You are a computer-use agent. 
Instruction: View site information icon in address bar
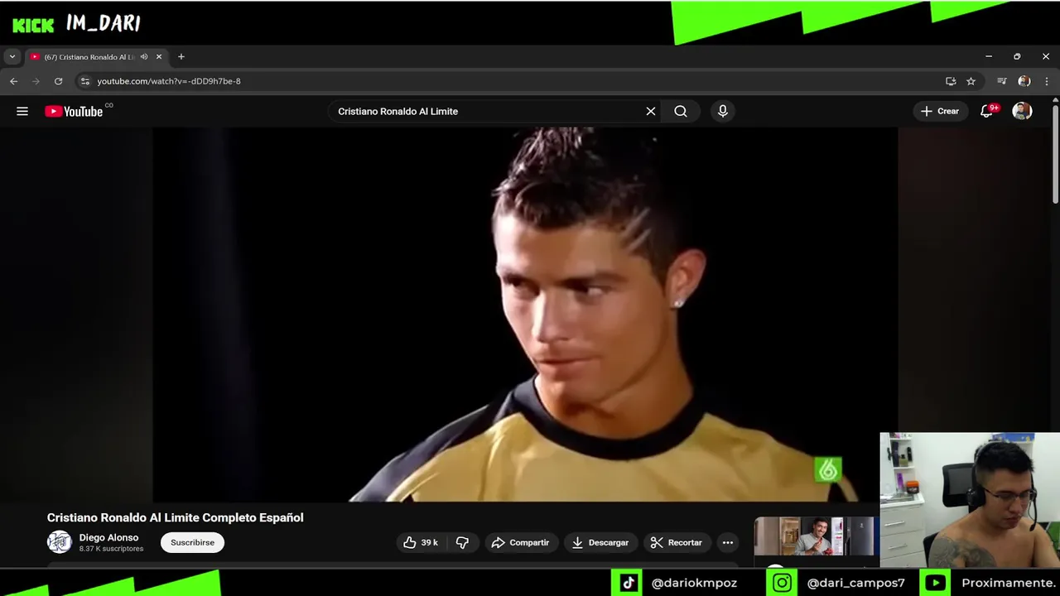click(x=84, y=81)
